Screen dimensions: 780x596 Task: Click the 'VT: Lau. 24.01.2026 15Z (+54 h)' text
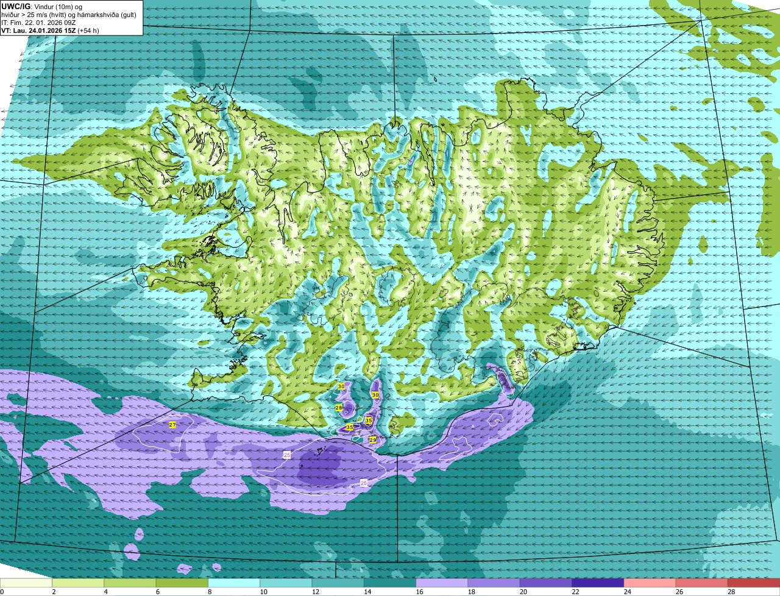tap(50, 30)
